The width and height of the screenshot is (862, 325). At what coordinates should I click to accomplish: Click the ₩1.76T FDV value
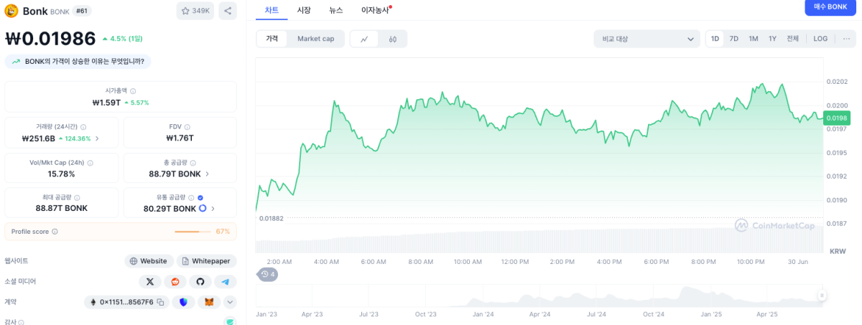coord(180,138)
